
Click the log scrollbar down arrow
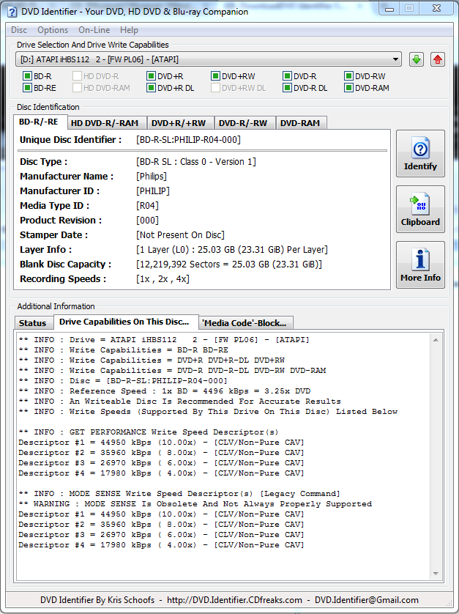click(x=436, y=574)
